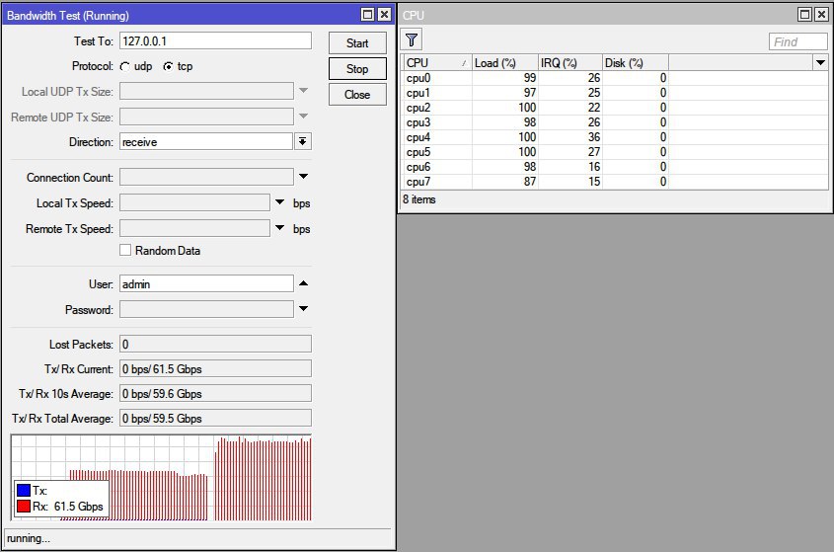Click the Find search box in CPU window

pyautogui.click(x=797, y=41)
